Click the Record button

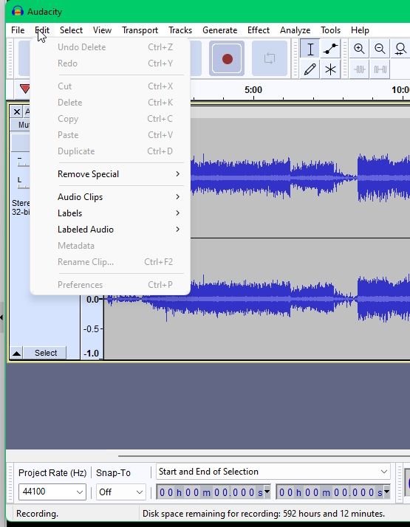[227, 58]
